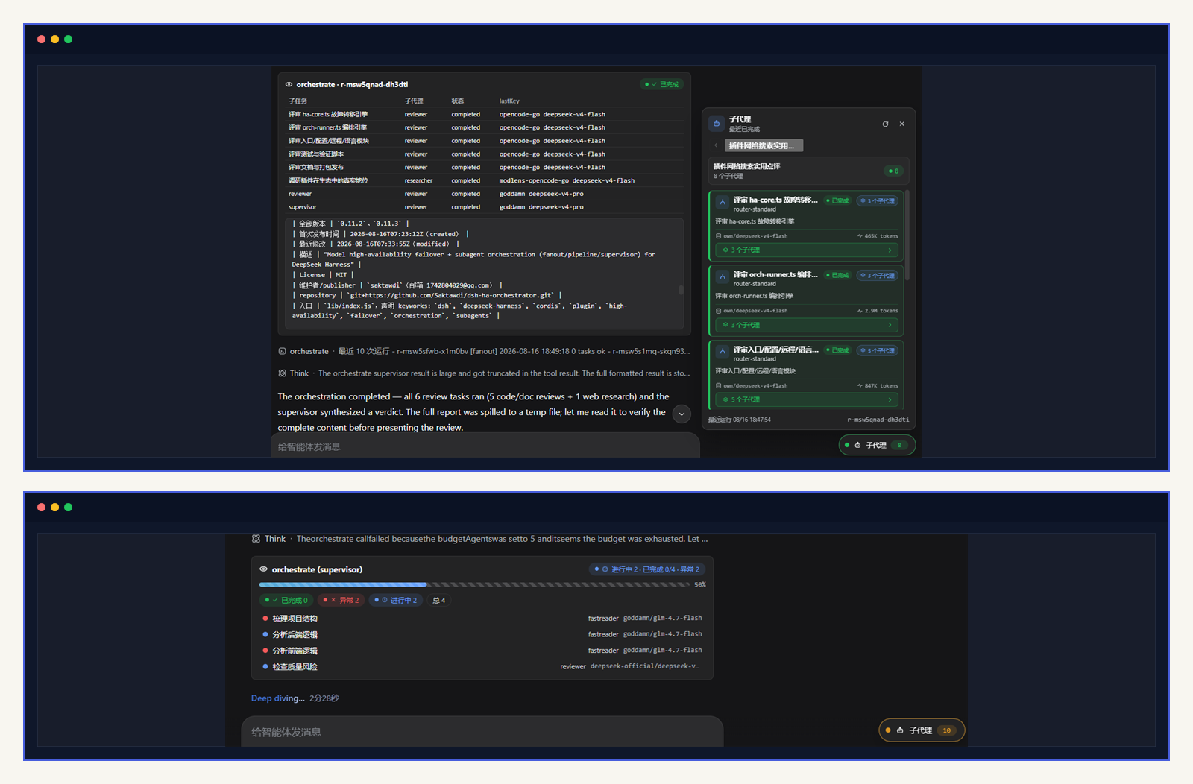Click Think icon in lower chat window
The height and width of the screenshot is (784, 1193).
256,539
